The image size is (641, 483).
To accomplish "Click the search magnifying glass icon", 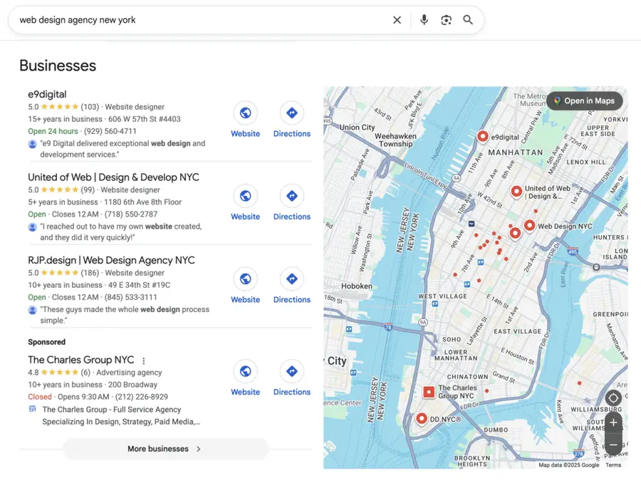I will (468, 20).
